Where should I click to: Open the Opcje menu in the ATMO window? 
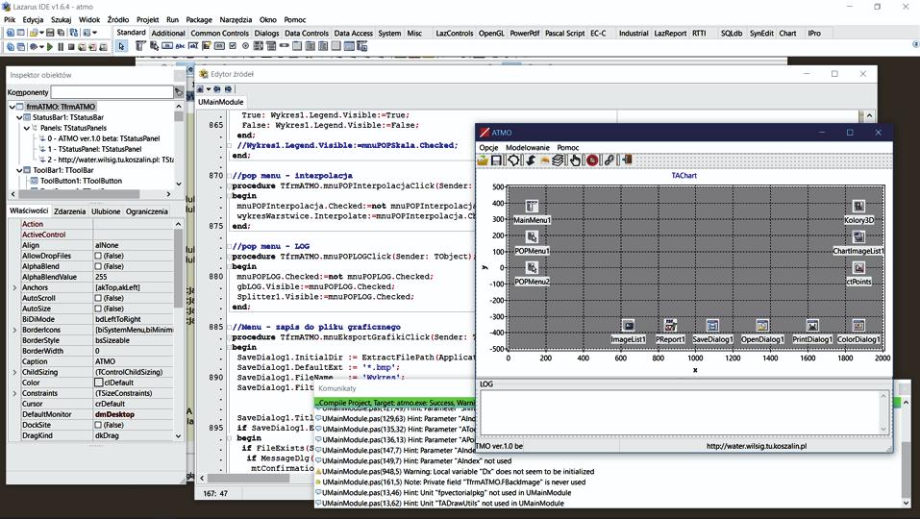tap(488, 148)
